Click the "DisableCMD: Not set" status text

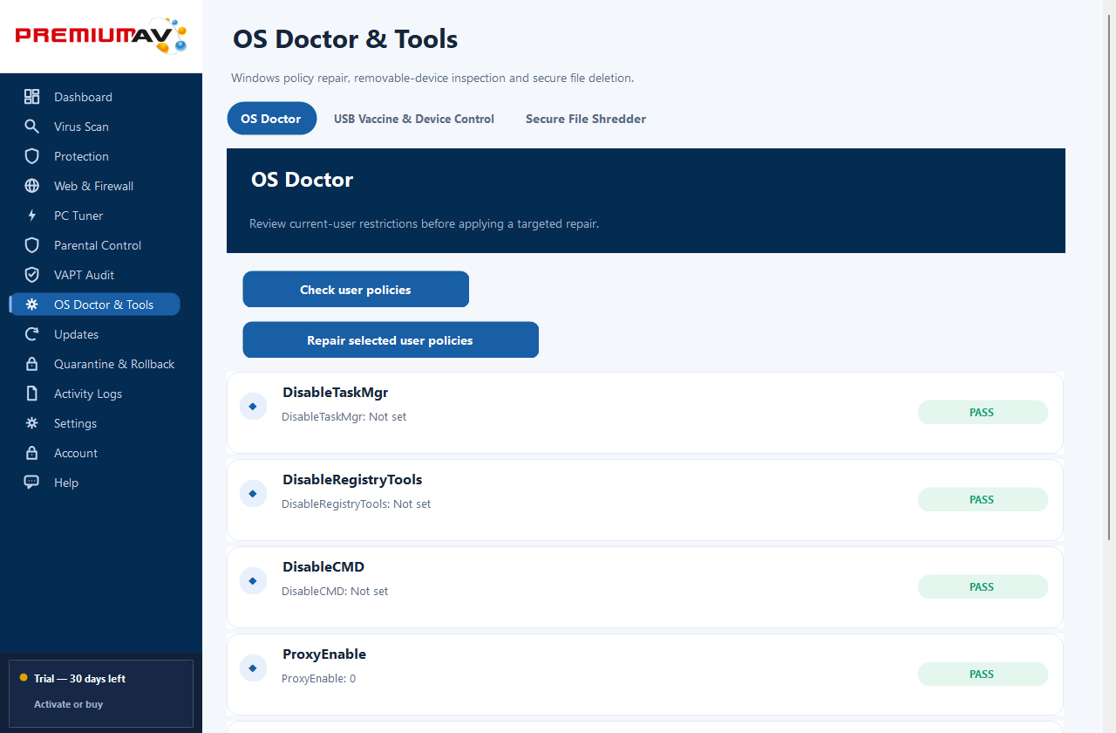click(335, 592)
